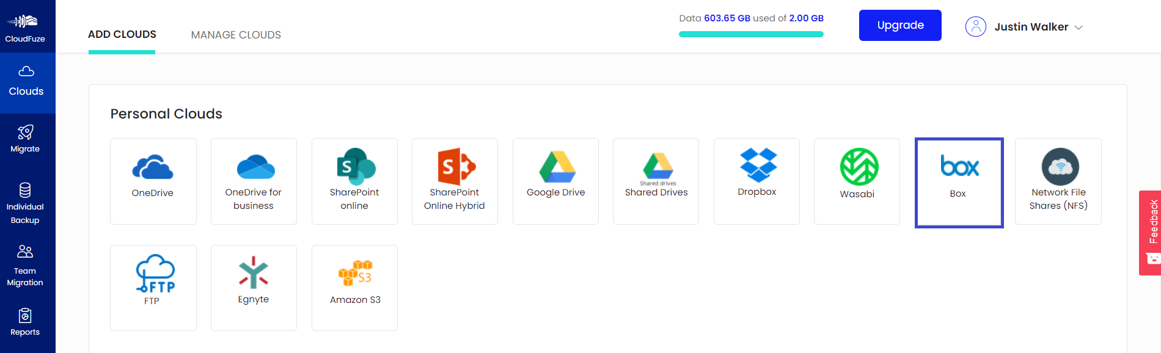Viewport: 1161px width, 353px height.
Task: Add OneDrive for business cloud
Action: (x=254, y=181)
